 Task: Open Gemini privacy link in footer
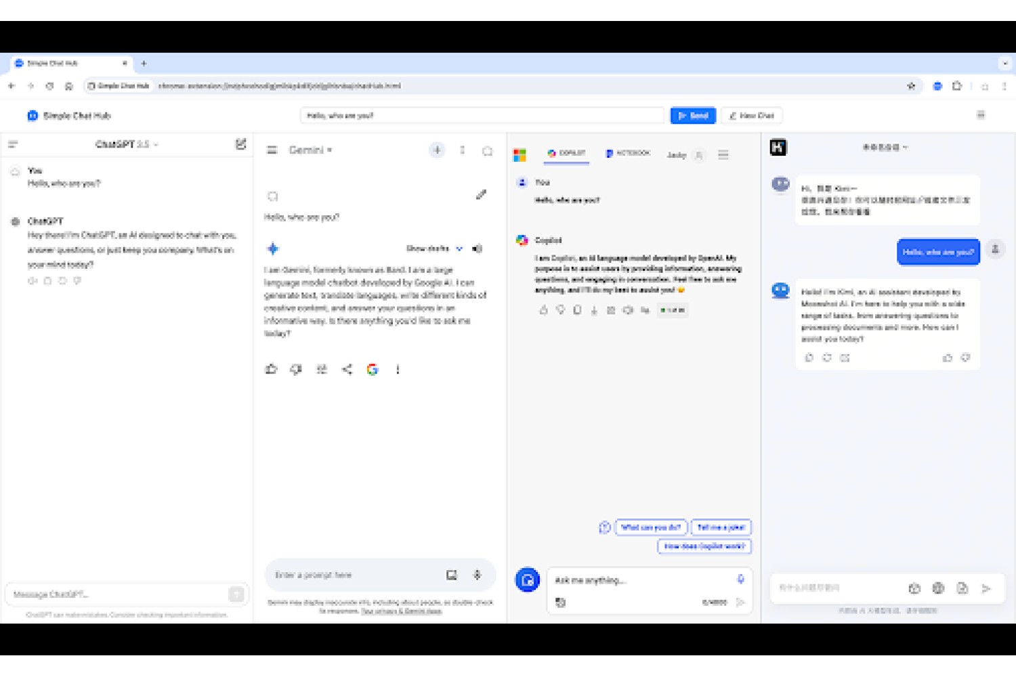coord(401,611)
